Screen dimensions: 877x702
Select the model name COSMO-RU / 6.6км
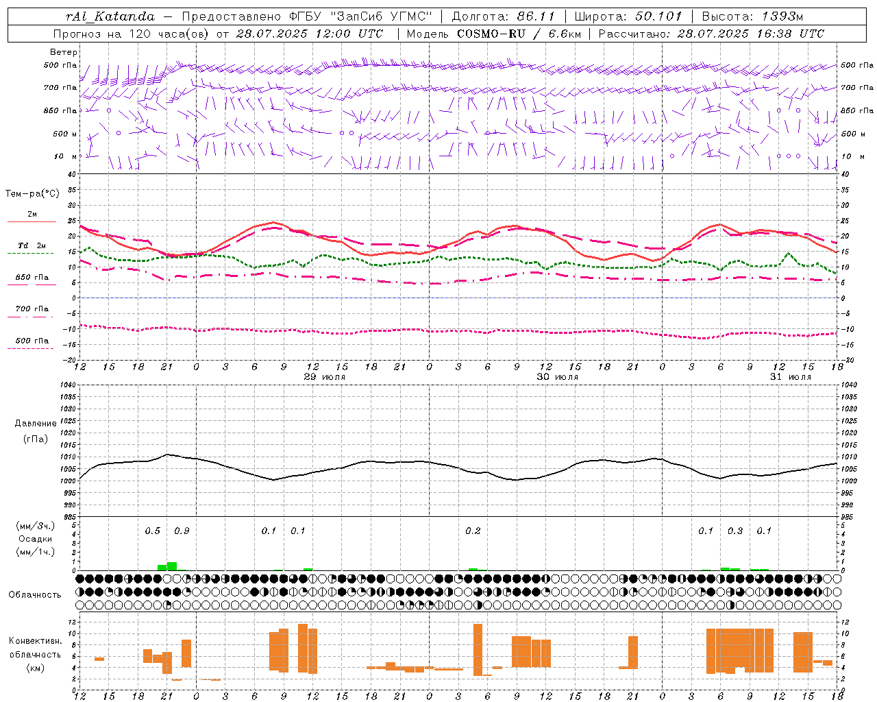pyautogui.click(x=519, y=34)
